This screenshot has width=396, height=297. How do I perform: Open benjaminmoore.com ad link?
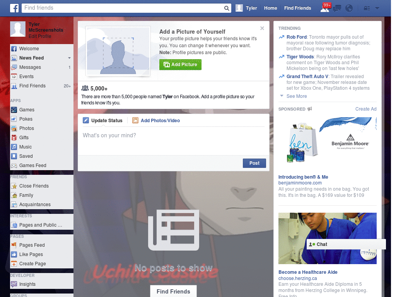coord(300,183)
